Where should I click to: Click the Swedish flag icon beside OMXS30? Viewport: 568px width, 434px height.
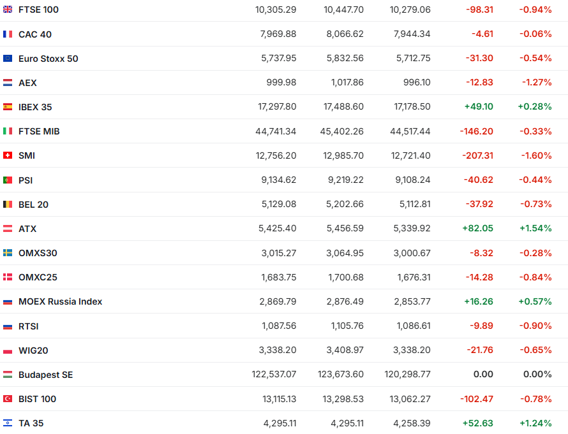(x=8, y=253)
